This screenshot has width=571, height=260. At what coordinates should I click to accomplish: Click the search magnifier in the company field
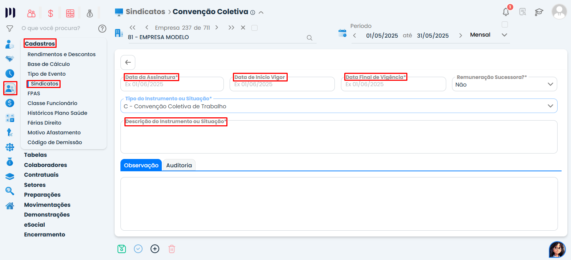tap(309, 38)
